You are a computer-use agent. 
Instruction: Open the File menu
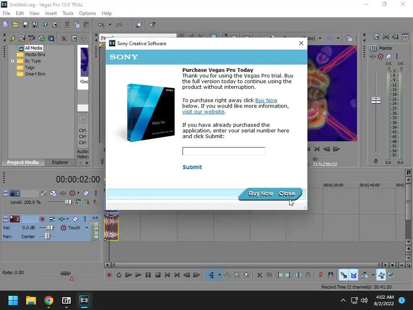pos(6,13)
